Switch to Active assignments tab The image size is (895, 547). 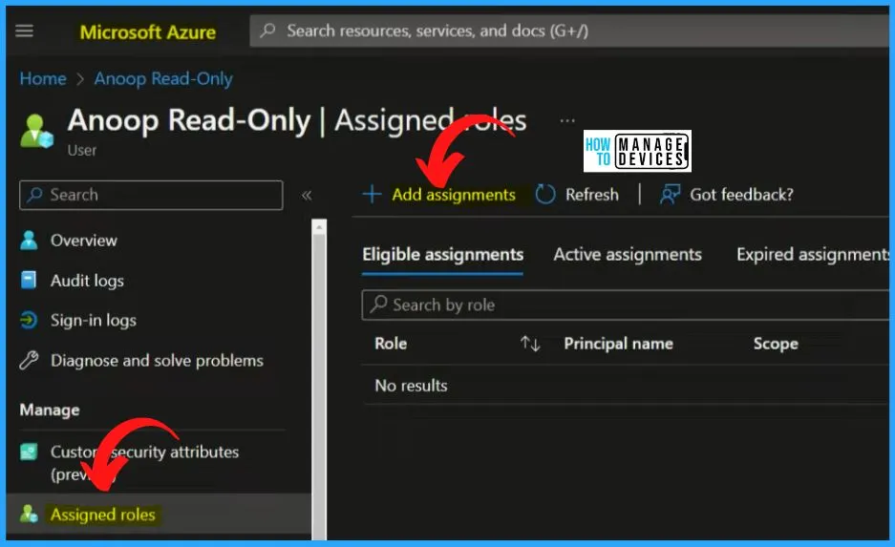[628, 254]
